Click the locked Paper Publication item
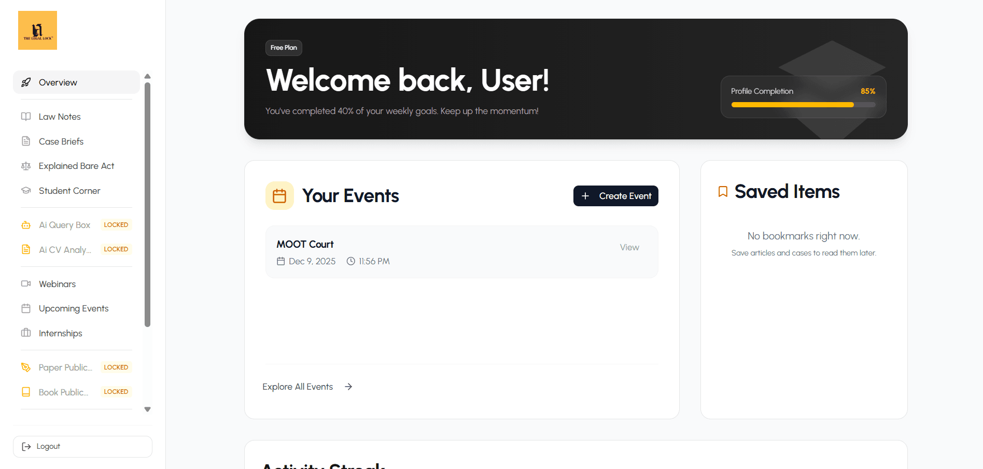983x469 pixels. (65, 367)
